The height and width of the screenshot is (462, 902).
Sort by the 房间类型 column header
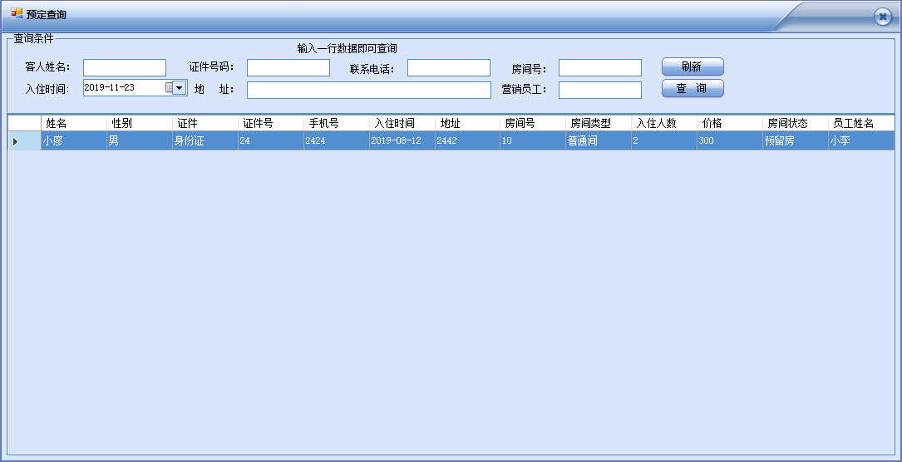tap(598, 123)
